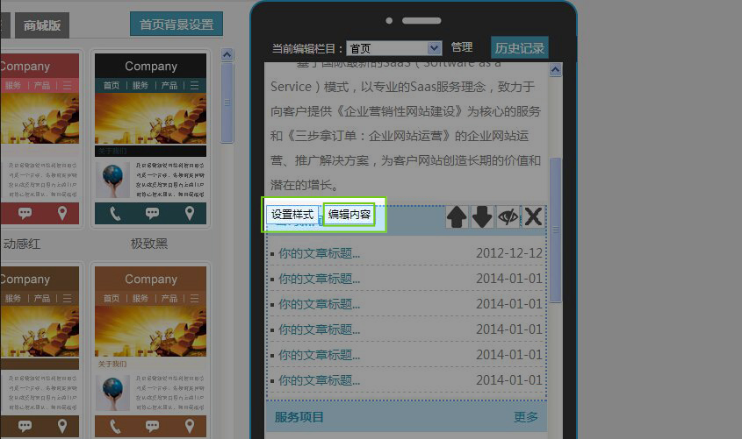Click the 首页背景设置 button

tap(176, 25)
